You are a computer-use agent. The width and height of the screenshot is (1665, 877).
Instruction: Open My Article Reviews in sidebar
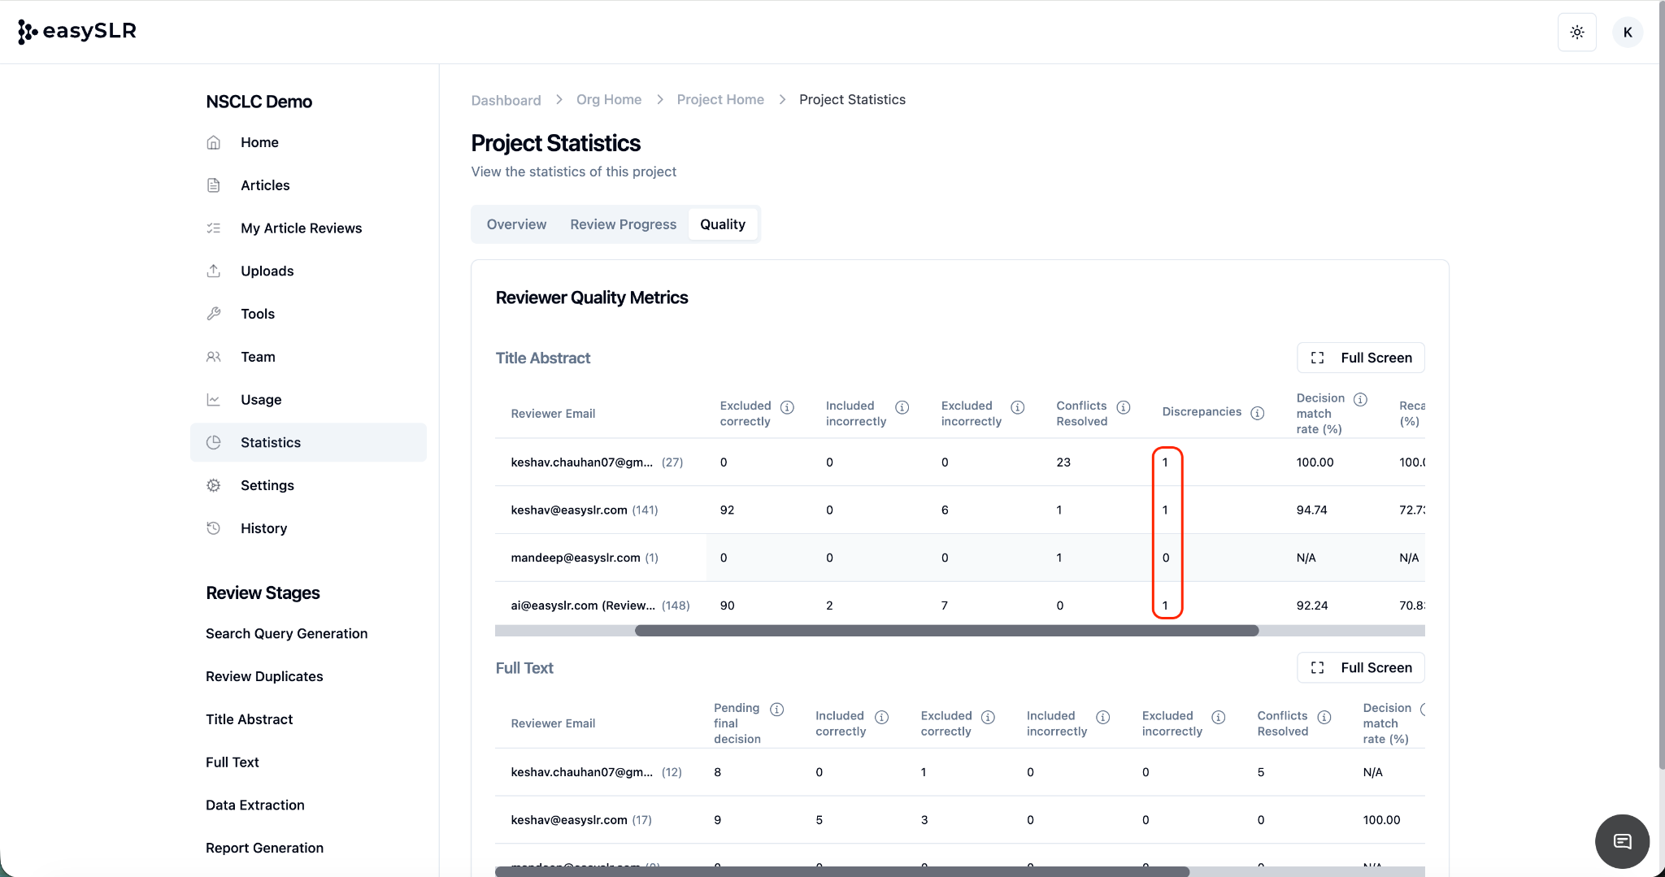(x=301, y=228)
